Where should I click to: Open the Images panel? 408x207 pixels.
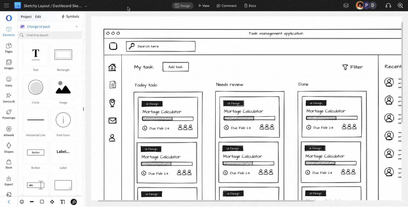(9, 64)
